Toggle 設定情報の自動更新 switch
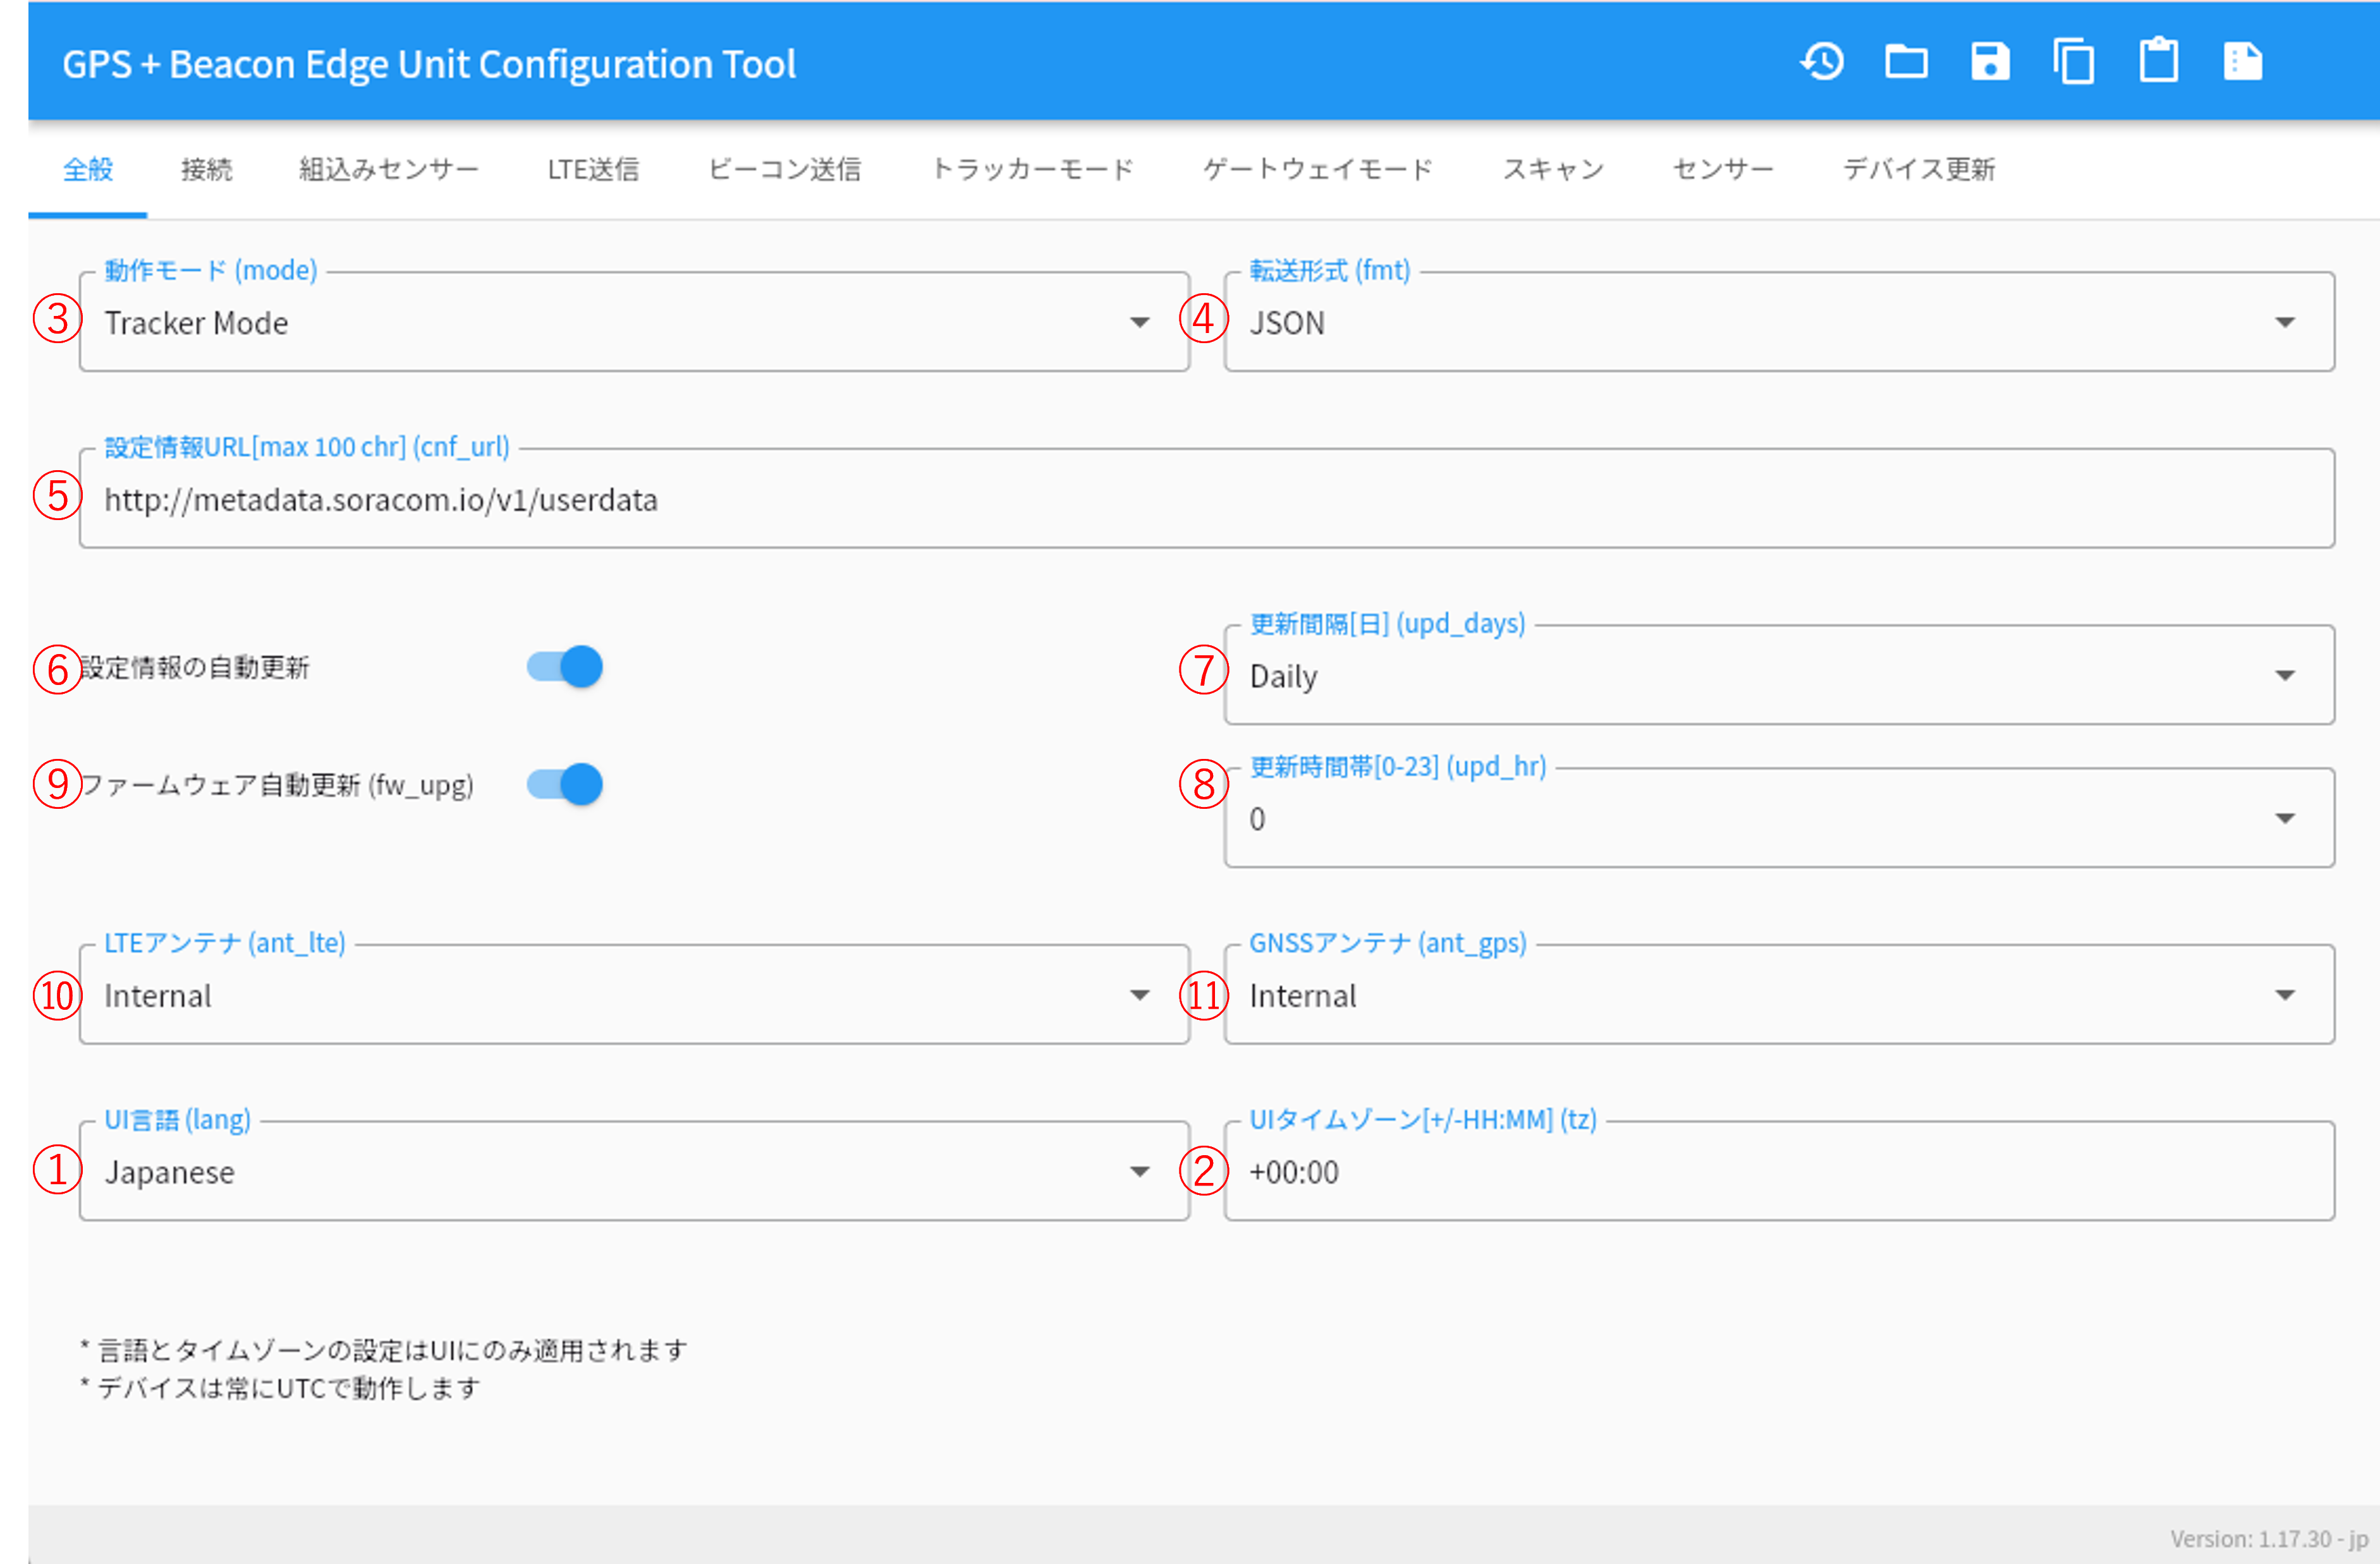Screen dimensions: 2380x1564 pos(565,667)
